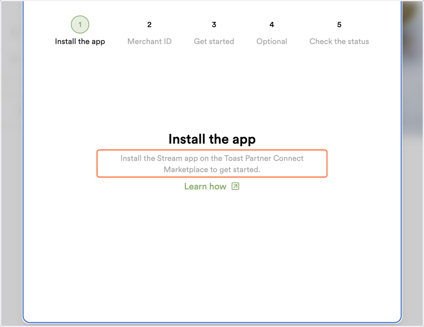
Task: Select step 1 circle in the stepper
Action: tap(80, 25)
